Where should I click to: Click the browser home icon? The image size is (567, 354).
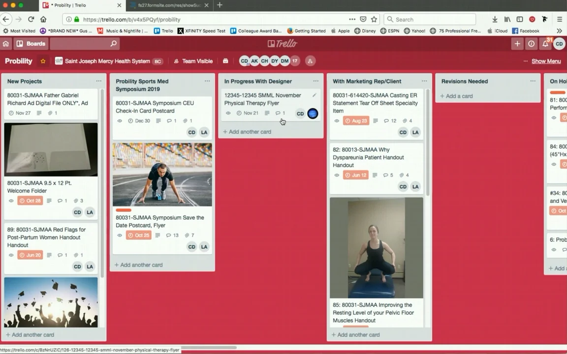tap(43, 19)
